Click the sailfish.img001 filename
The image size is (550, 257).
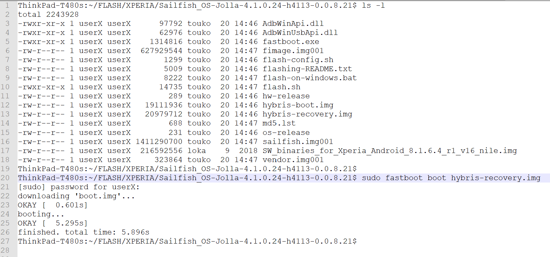(x=298, y=142)
